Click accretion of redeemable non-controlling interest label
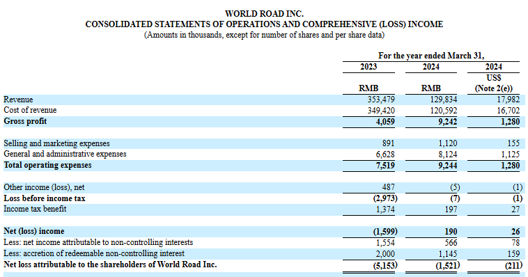The height and width of the screenshot is (277, 528). (x=94, y=253)
